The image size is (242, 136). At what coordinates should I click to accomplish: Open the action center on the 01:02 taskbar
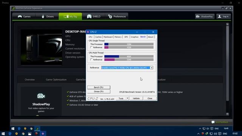220,133
